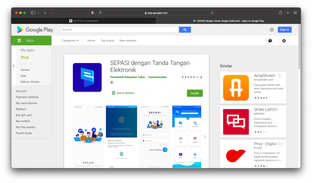Viewport: 312px width, 183px height.
Task: Select the SEPASI Apps on Google Play tab
Action: [x=228, y=21]
